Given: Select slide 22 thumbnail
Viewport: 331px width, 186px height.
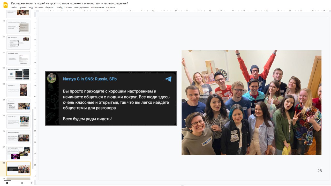Looking at the screenshot, I should pos(18,74).
